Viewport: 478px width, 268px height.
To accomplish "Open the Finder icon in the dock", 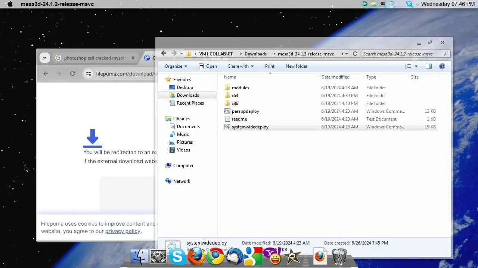I will (139, 256).
